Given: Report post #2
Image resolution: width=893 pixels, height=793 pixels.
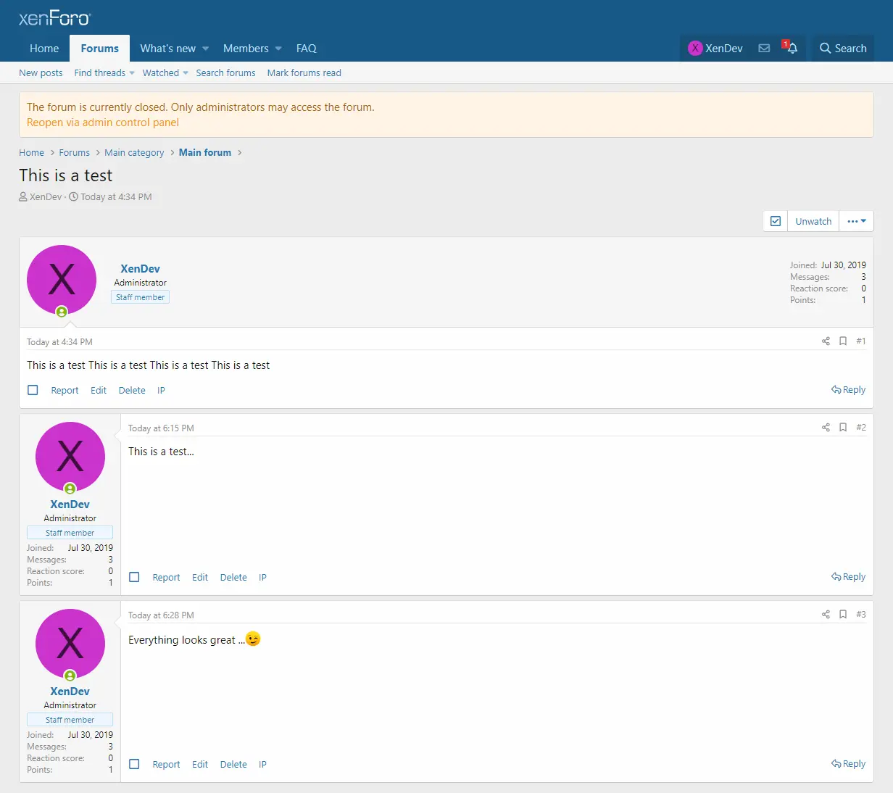Looking at the screenshot, I should coord(166,578).
